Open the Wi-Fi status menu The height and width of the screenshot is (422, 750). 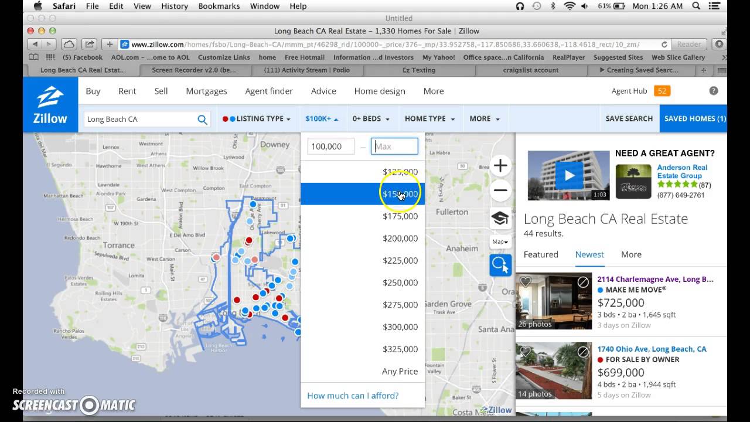[x=570, y=6]
